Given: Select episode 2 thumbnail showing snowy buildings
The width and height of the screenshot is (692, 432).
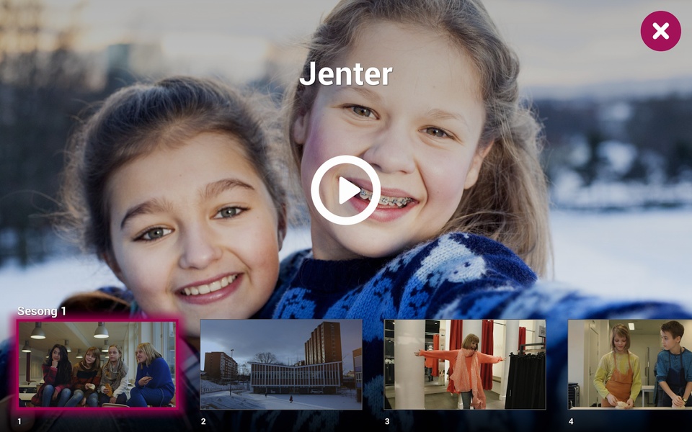Looking at the screenshot, I should pyautogui.click(x=281, y=364).
